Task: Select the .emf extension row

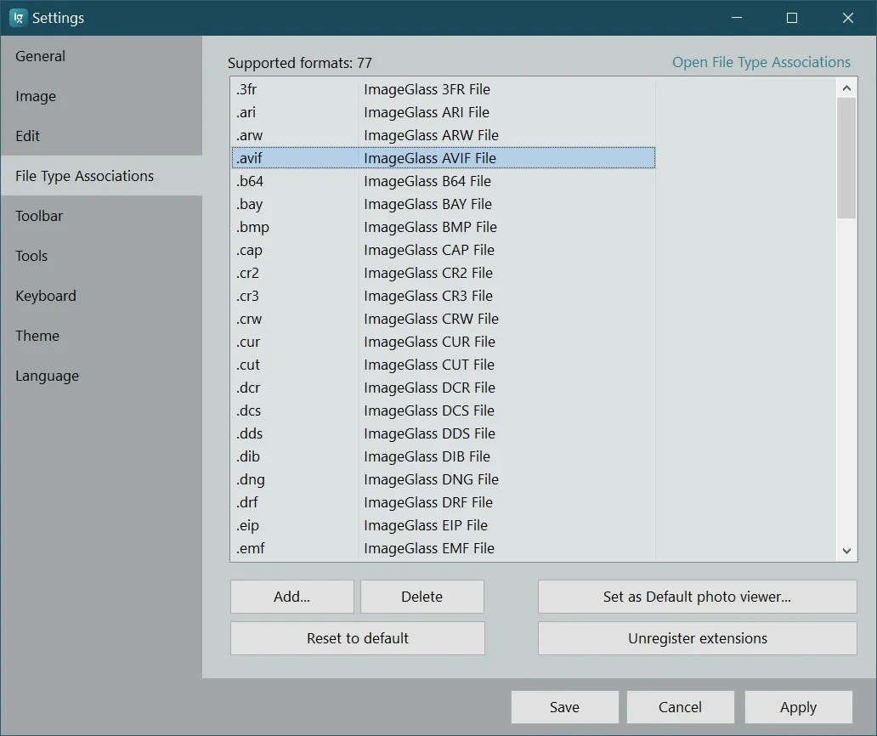Action: click(x=443, y=548)
